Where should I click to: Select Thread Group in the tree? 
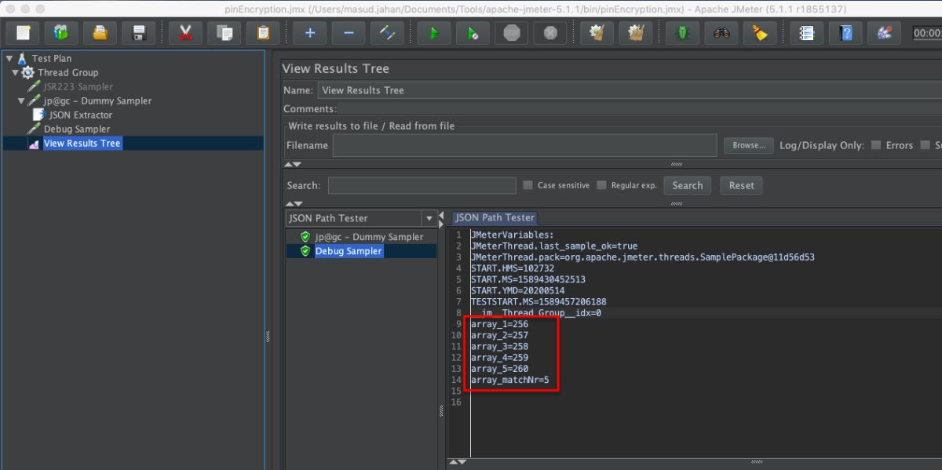[68, 72]
